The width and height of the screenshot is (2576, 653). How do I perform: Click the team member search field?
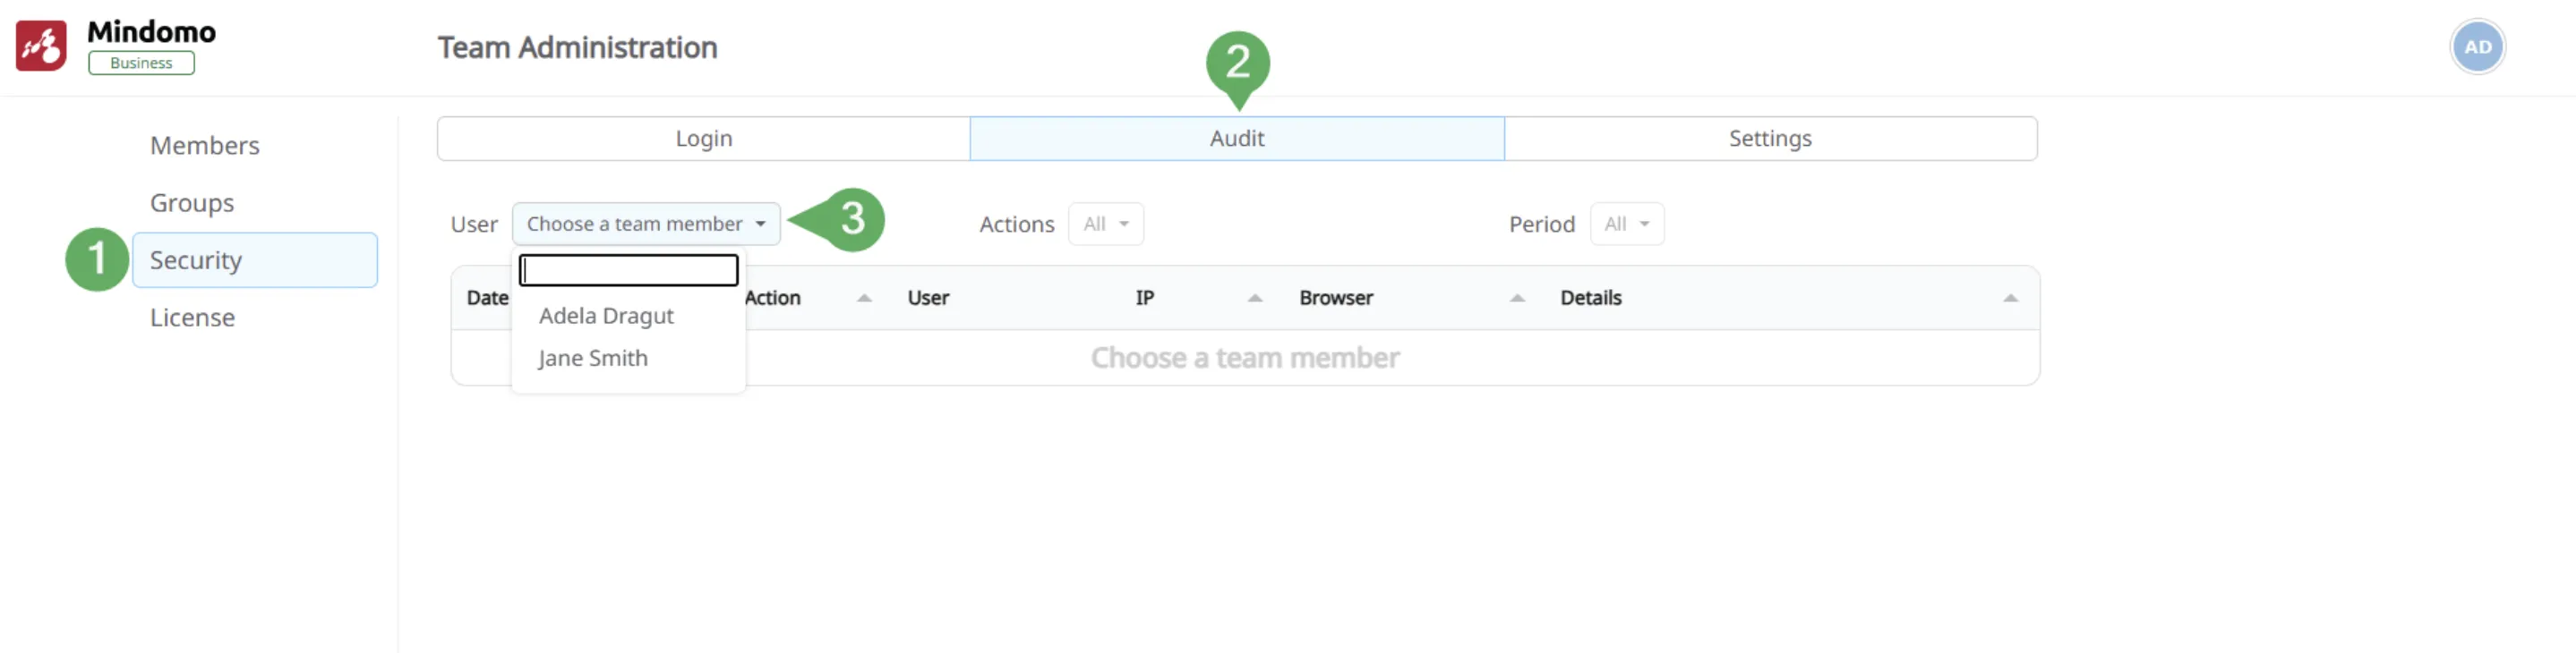tap(628, 270)
